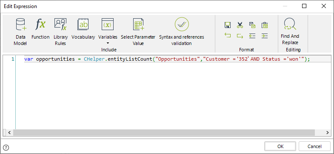Viewport: 334px width, 154px height.
Task: Undo the last edit
Action: tap(228, 36)
